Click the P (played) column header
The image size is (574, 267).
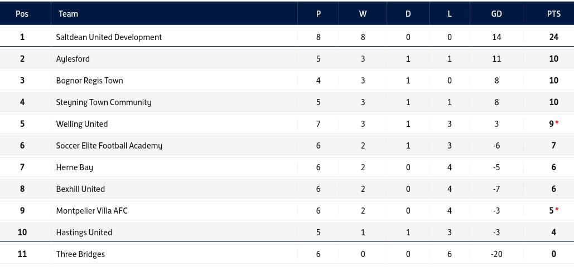point(319,14)
